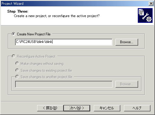This screenshot has height=115, width=155.
Task: Click the Project Wizard title bar
Action: 74,4
